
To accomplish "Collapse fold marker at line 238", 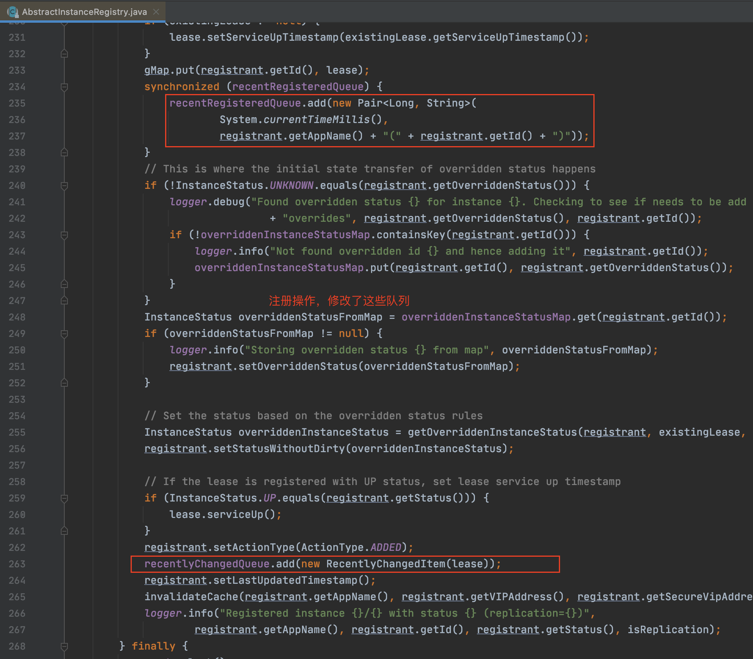I will tap(64, 152).
